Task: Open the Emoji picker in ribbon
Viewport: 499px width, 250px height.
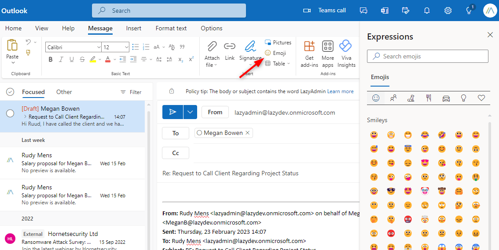Action: tap(275, 53)
